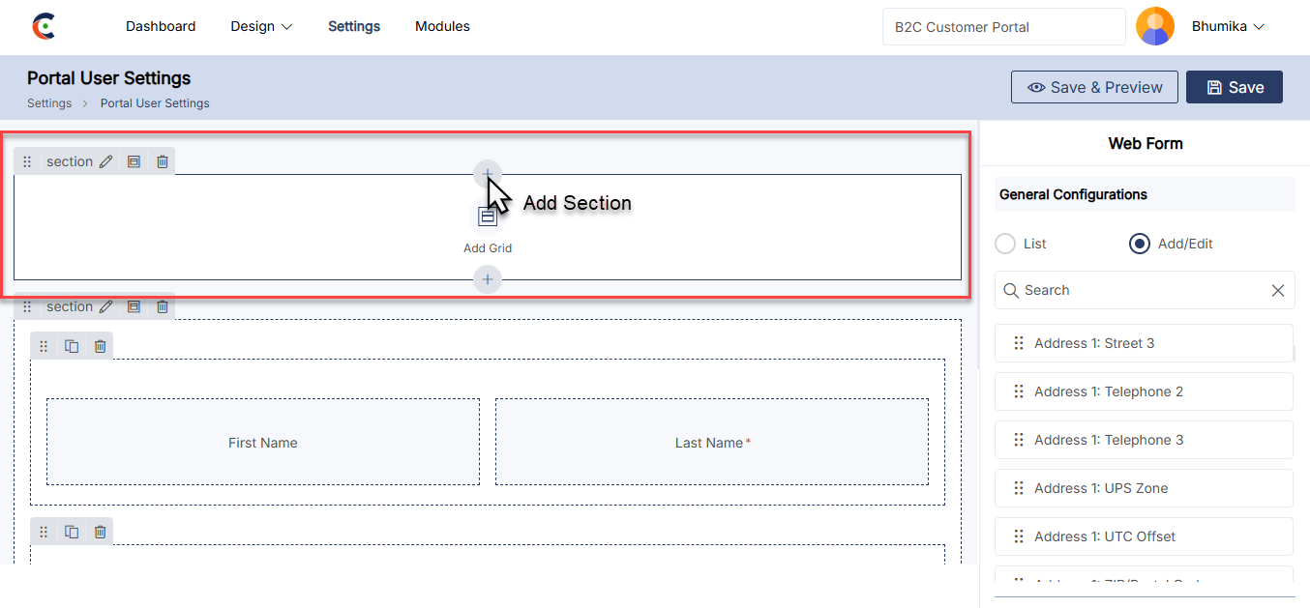Click the plus icon below Add Grid

point(488,279)
